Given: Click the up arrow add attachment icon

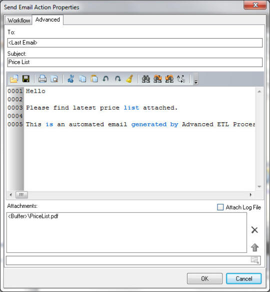Looking at the screenshot, I should pos(255,247).
